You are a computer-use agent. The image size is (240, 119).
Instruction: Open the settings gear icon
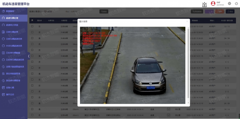coord(229,4)
